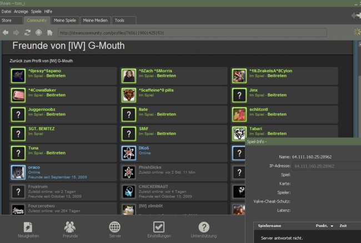
Task: Open the Datei menu
Action: [6, 11]
